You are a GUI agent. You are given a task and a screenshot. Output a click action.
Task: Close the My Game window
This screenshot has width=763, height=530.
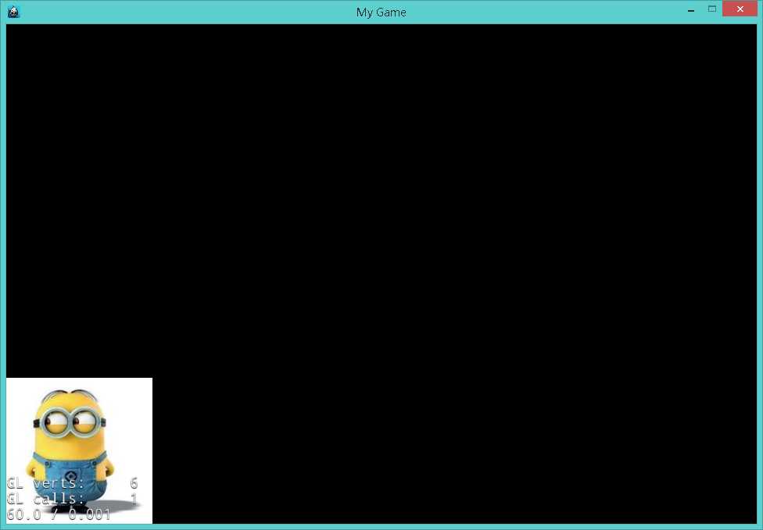point(740,9)
